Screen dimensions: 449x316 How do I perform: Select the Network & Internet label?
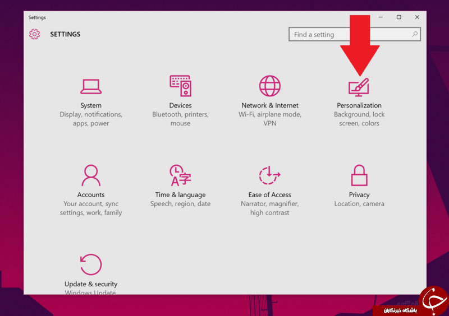pos(270,105)
